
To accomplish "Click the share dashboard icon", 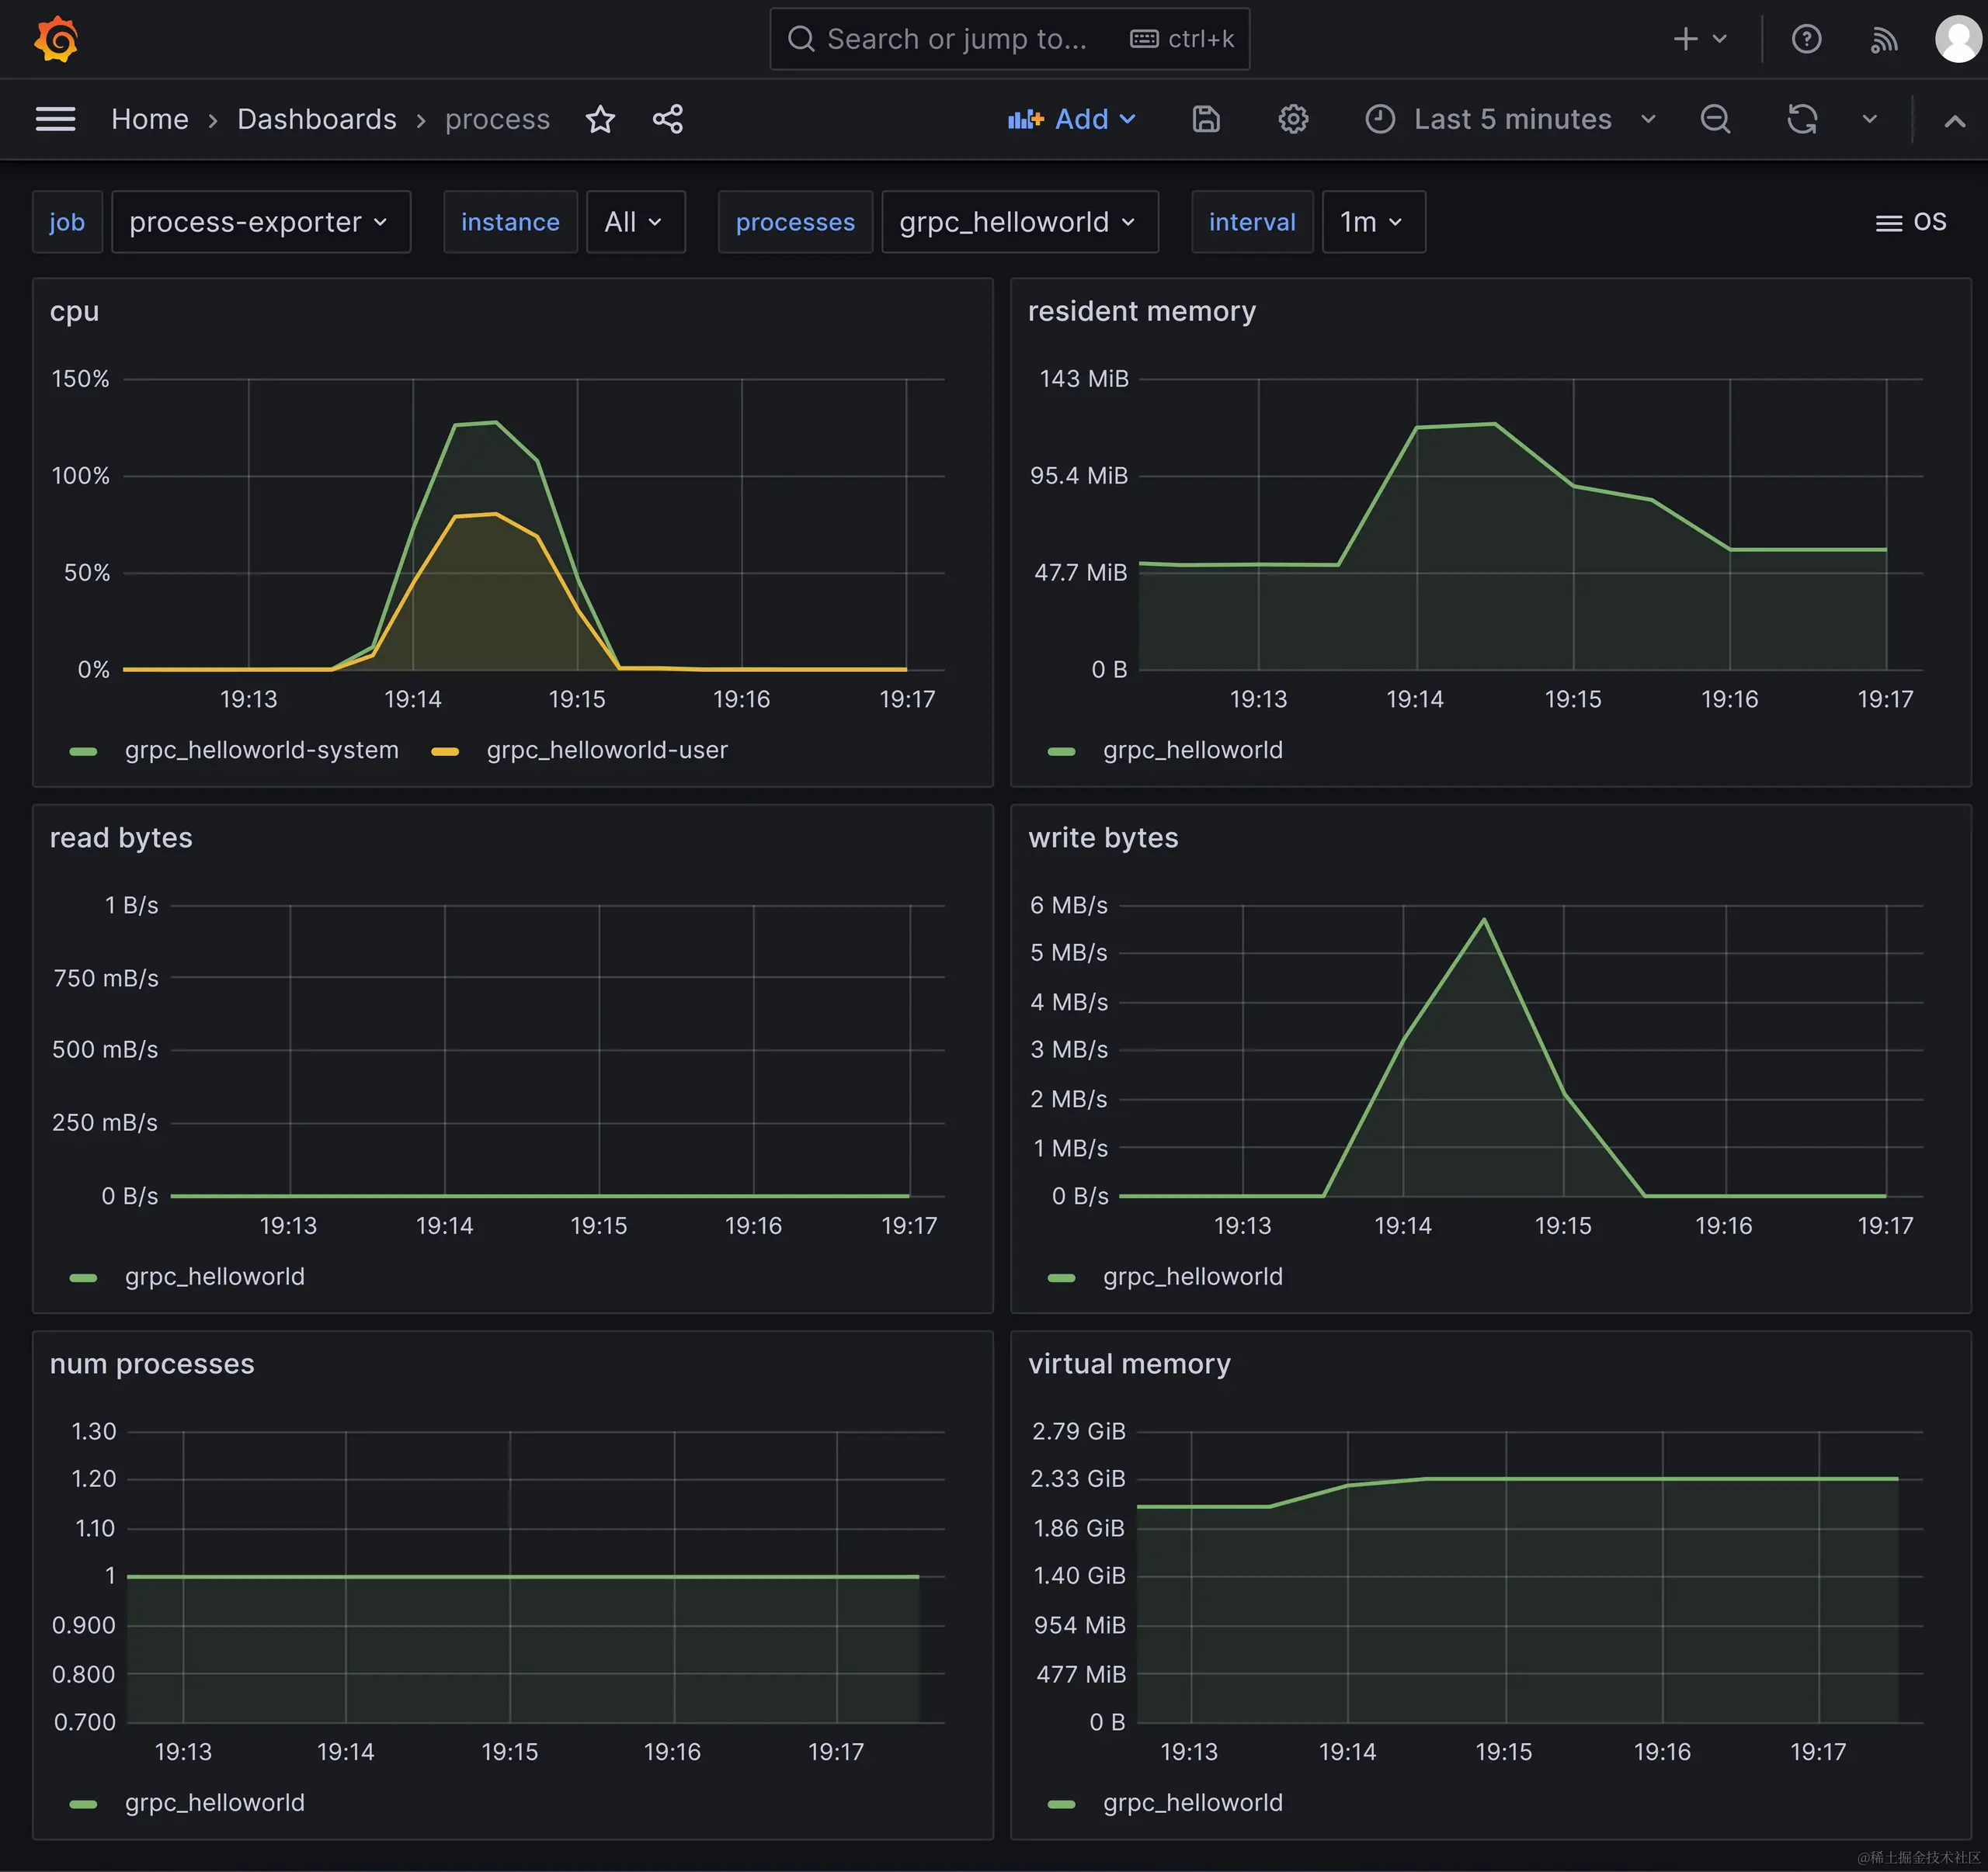I will 667,119.
